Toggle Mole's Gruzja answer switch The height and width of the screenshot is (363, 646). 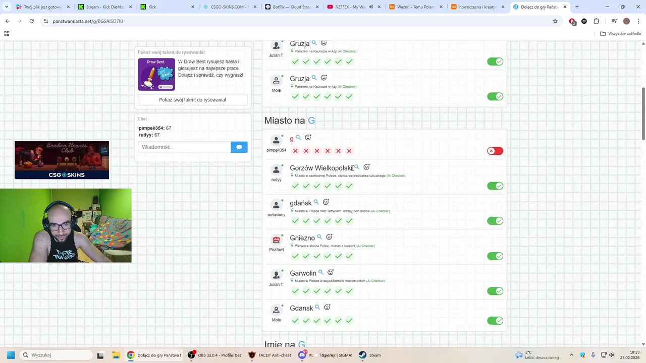point(495,96)
